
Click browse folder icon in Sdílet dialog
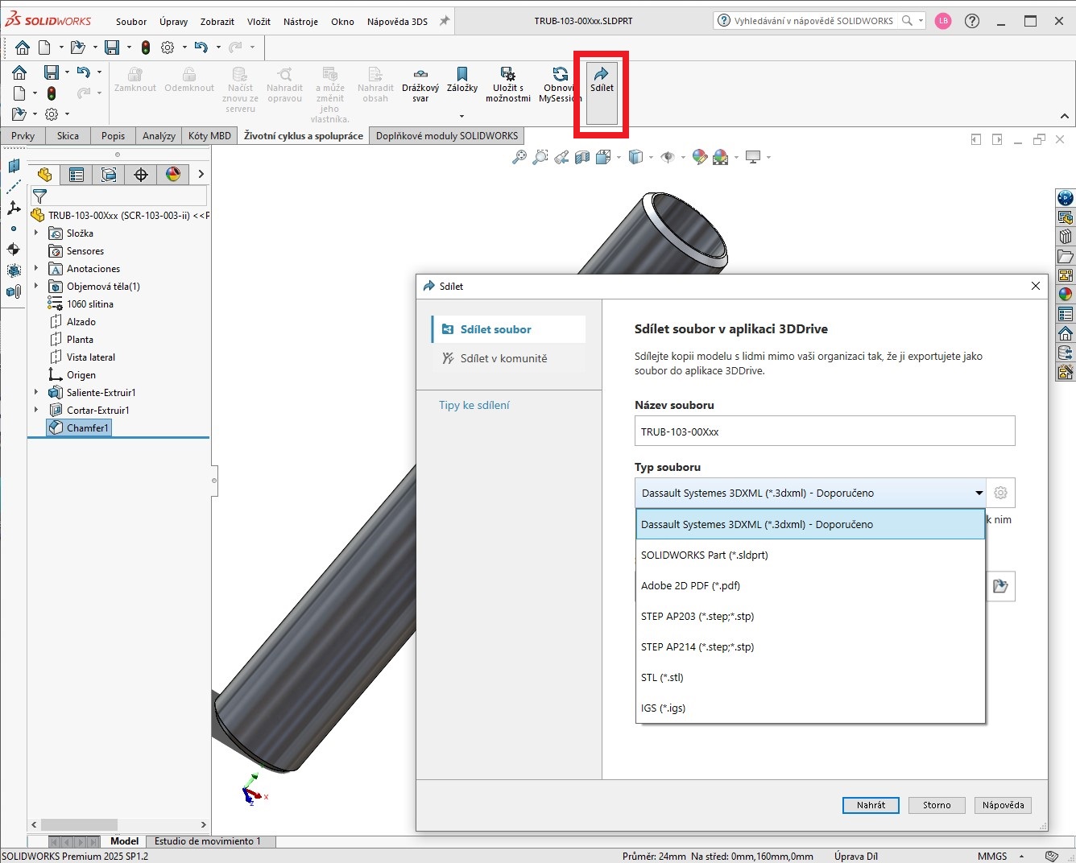pyautogui.click(x=1000, y=586)
